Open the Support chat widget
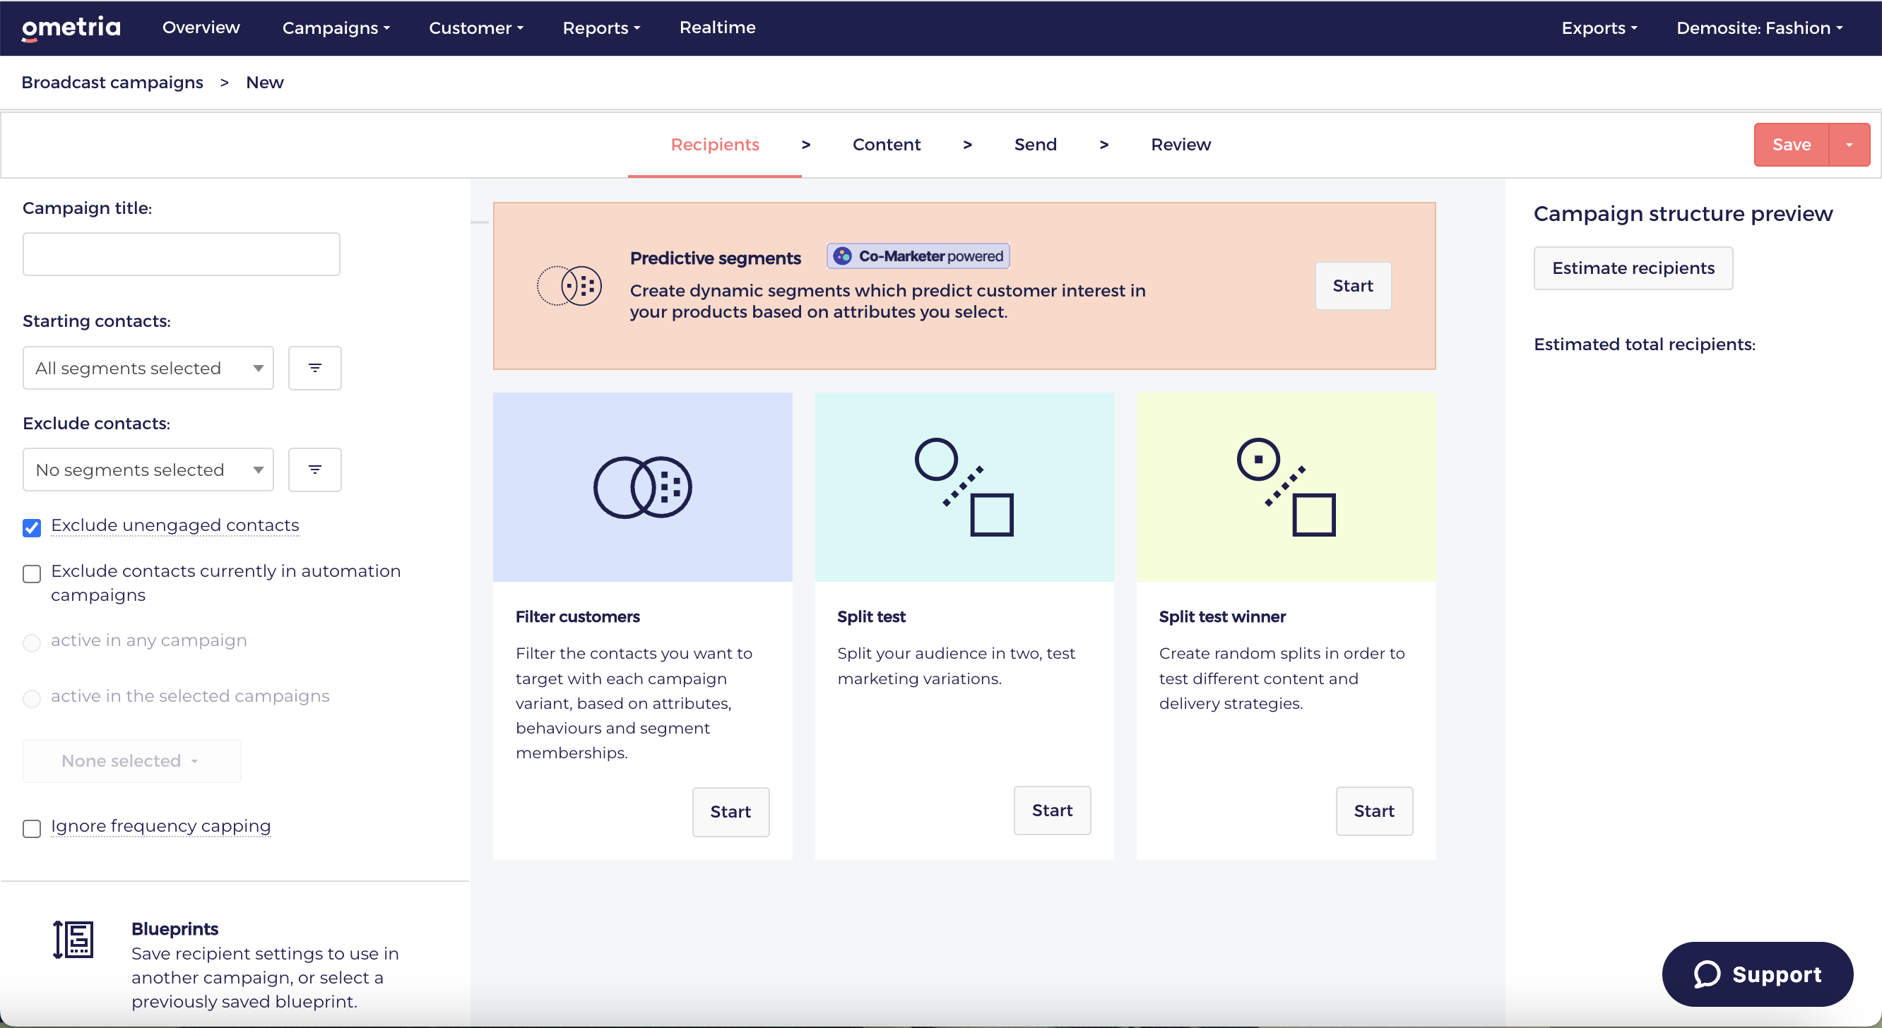1882x1028 pixels. [x=1757, y=974]
